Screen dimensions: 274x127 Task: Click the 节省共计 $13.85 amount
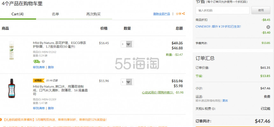coord(266,43)
